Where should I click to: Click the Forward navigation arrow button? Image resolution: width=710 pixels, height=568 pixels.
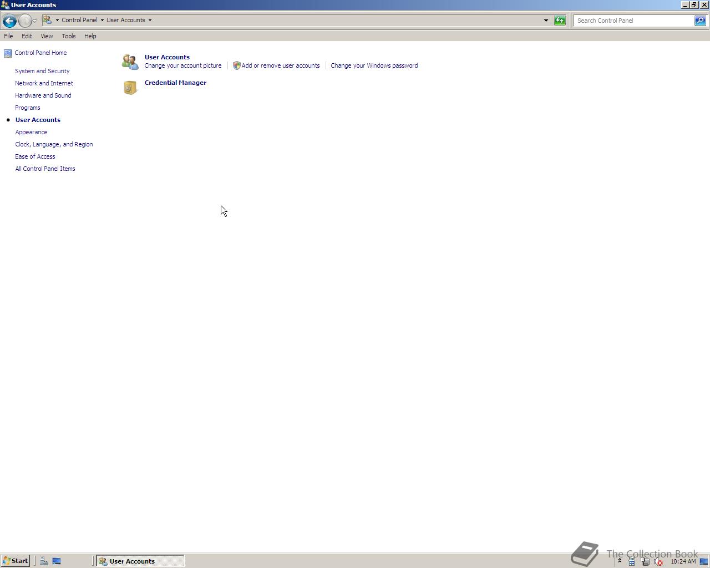(x=24, y=21)
